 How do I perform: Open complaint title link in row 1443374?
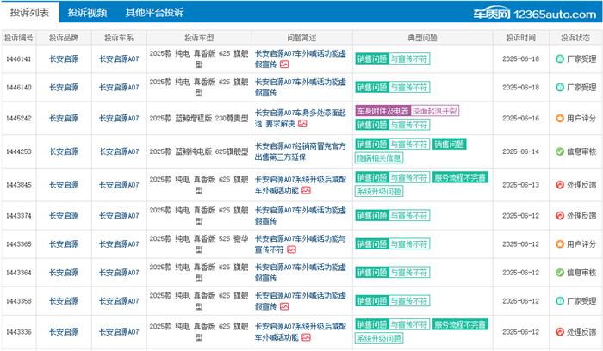[x=301, y=215]
